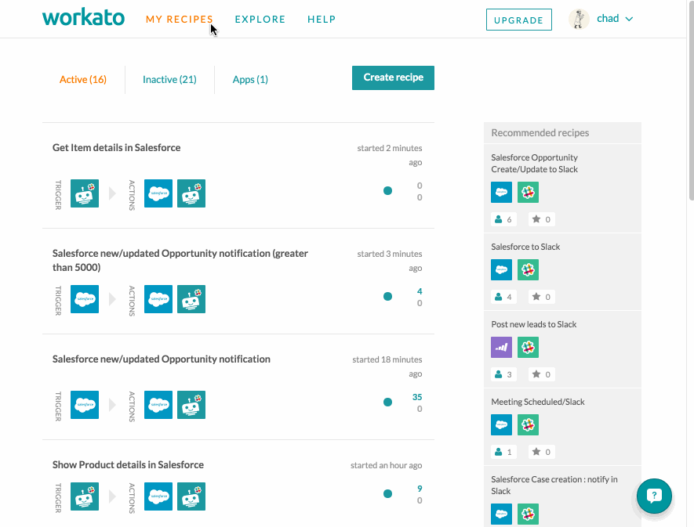Screen dimensions: 694x527
Task: Open Opportunity notification (greater than 5000) recipe
Action: pyautogui.click(x=180, y=261)
